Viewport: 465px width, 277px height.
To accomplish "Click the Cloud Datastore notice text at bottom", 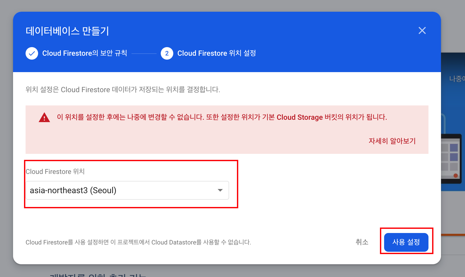I will (138, 242).
